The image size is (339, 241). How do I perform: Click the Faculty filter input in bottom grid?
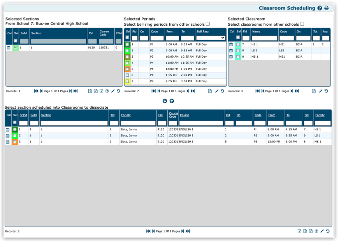click(x=138, y=123)
